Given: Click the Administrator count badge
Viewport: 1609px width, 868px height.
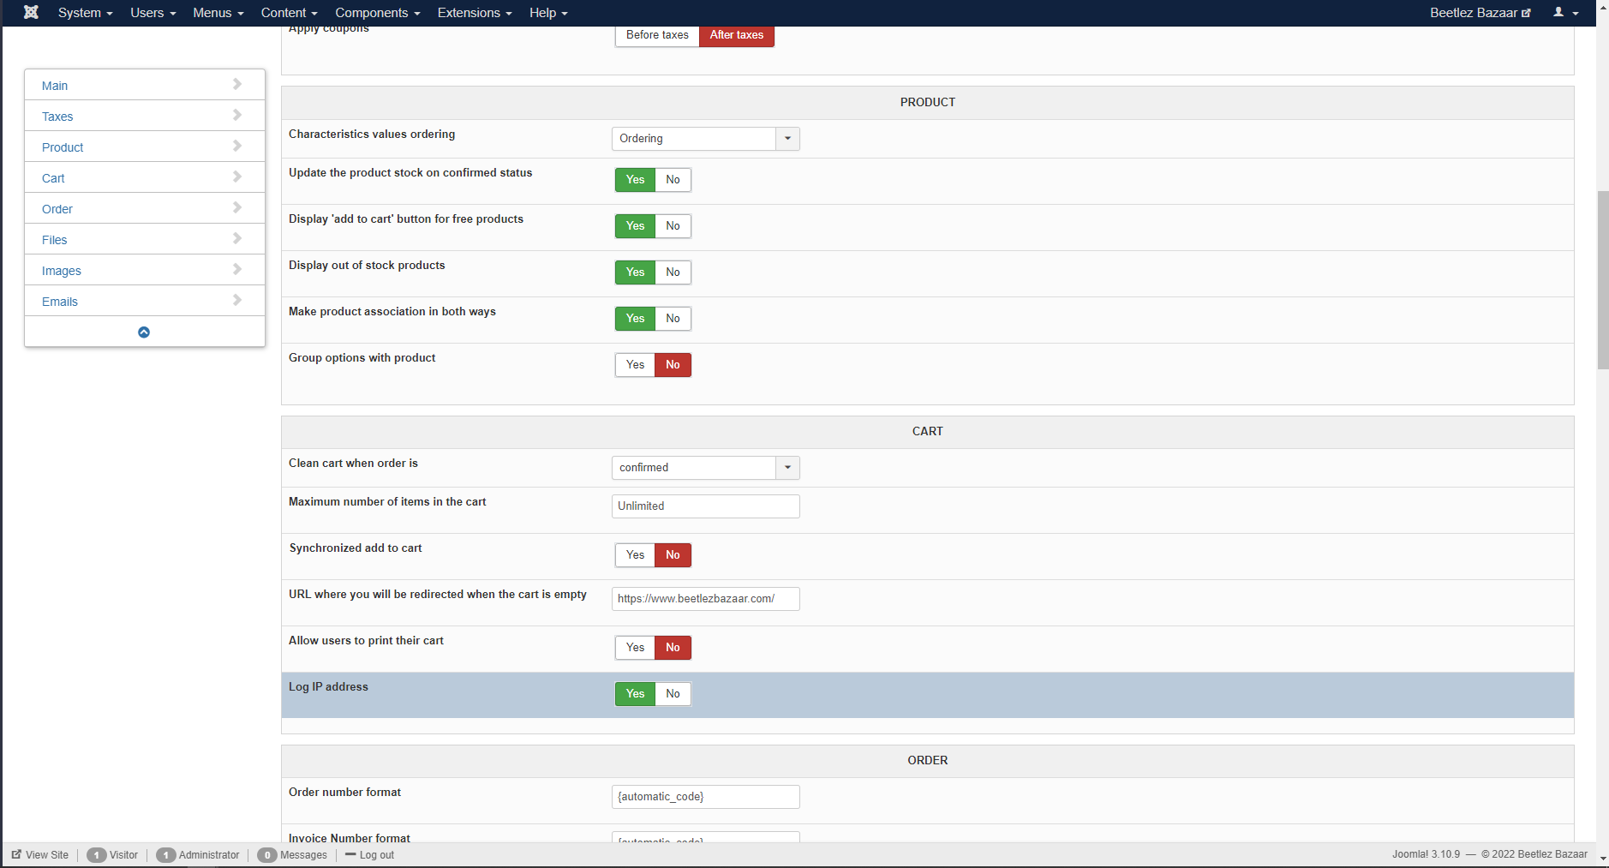Looking at the screenshot, I should (166, 855).
